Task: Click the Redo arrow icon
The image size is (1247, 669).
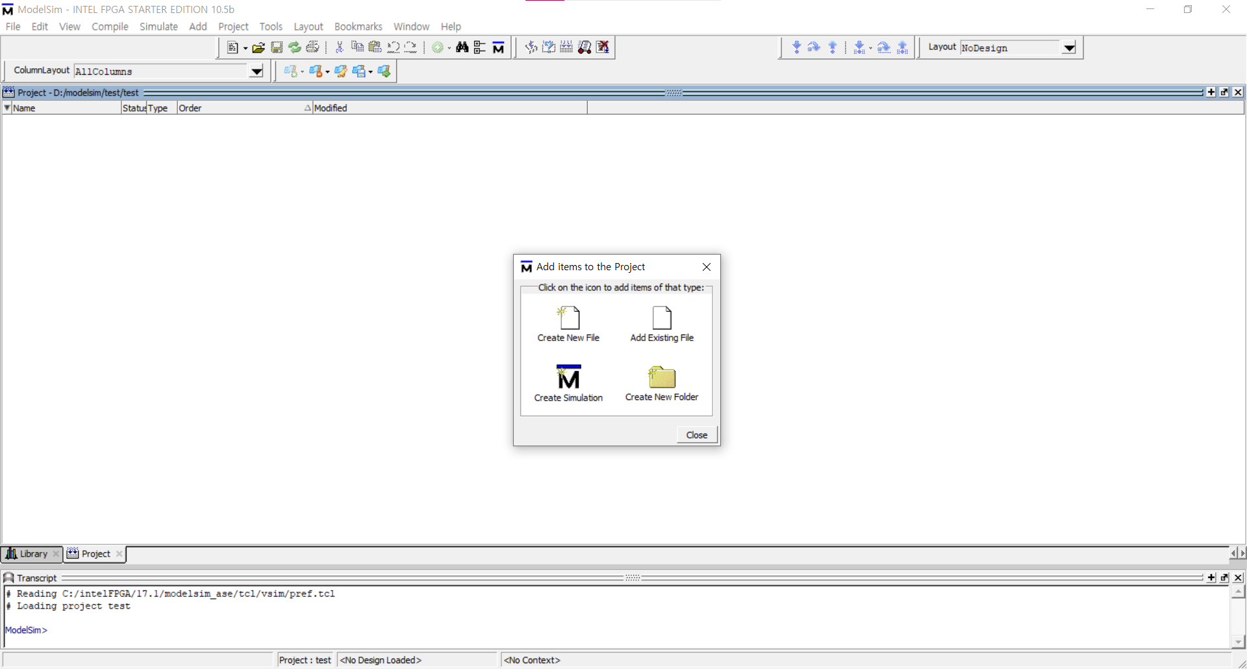Action: tap(410, 47)
